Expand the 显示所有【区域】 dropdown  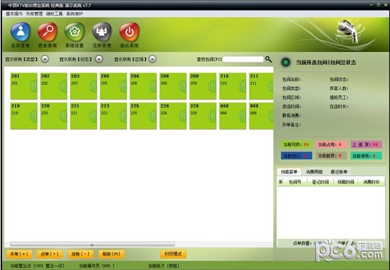click(152, 59)
